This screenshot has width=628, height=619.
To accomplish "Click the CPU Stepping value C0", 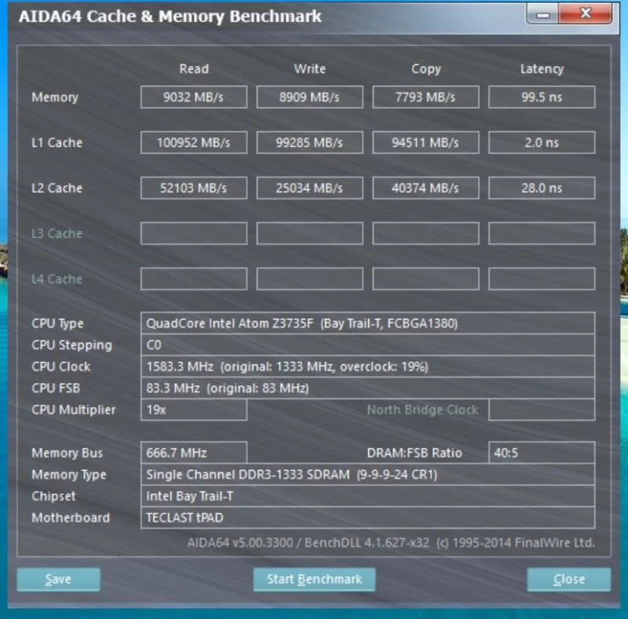I will click(x=367, y=345).
